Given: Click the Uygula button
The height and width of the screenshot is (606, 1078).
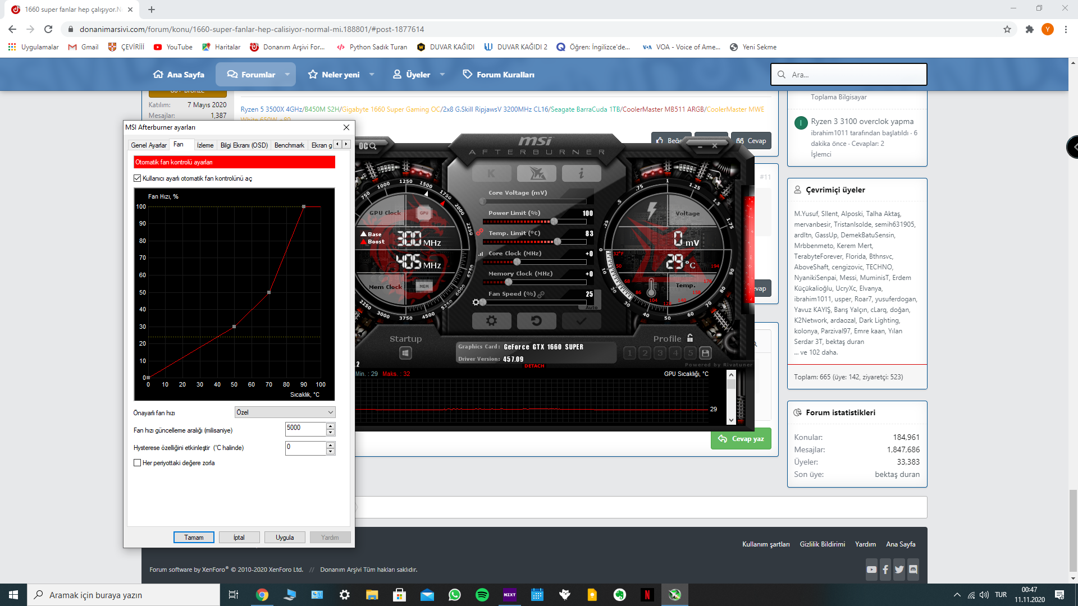Looking at the screenshot, I should [x=285, y=538].
